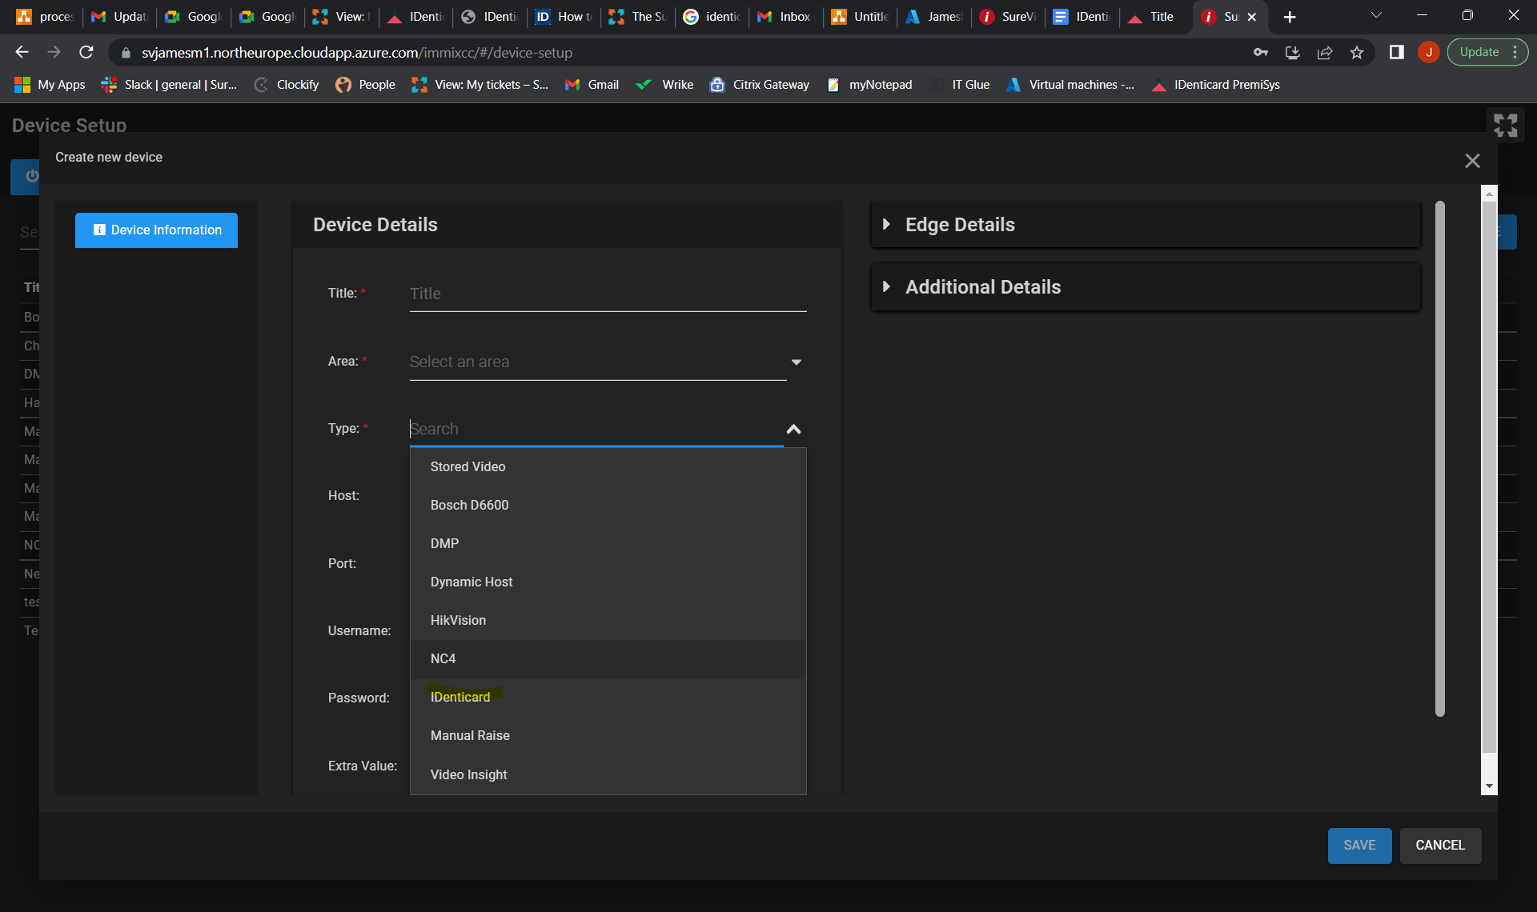The width and height of the screenshot is (1537, 912).
Task: Share this page icon
Action: pos(1324,53)
